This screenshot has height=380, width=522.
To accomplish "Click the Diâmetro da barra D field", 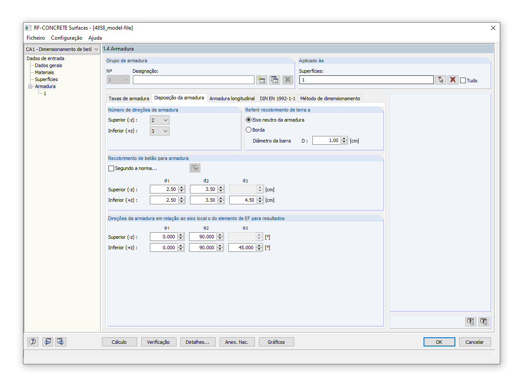I will (x=327, y=141).
